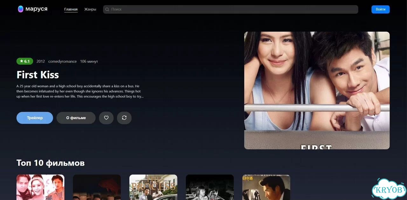This screenshot has height=200, width=407.
Task: Click the green 6.1 star rating badge
Action: 25,61
